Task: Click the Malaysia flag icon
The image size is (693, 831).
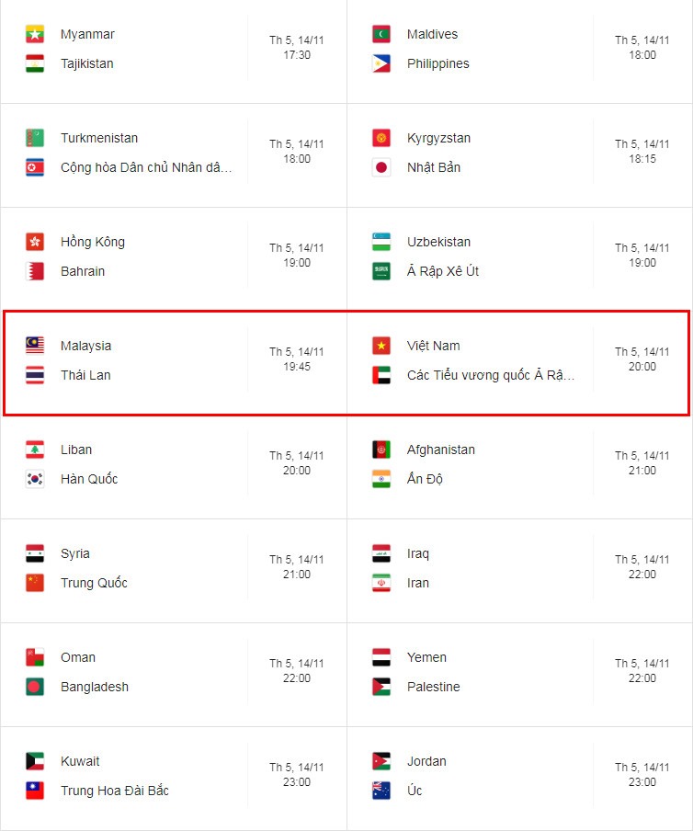Action: pos(35,346)
